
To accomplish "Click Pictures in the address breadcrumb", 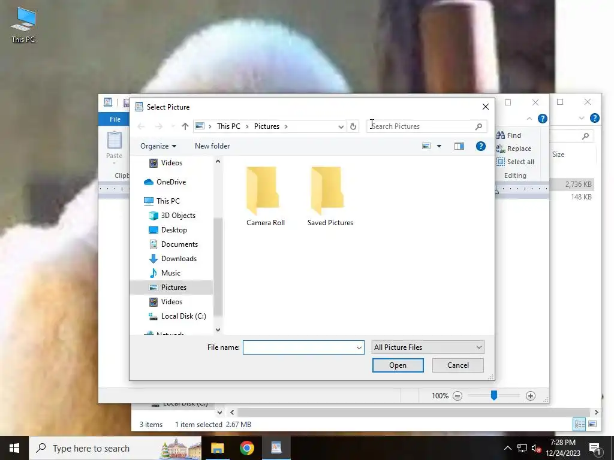I will tap(267, 126).
